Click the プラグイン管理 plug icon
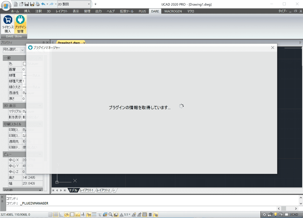The width and height of the screenshot is (303, 218). click(20, 24)
